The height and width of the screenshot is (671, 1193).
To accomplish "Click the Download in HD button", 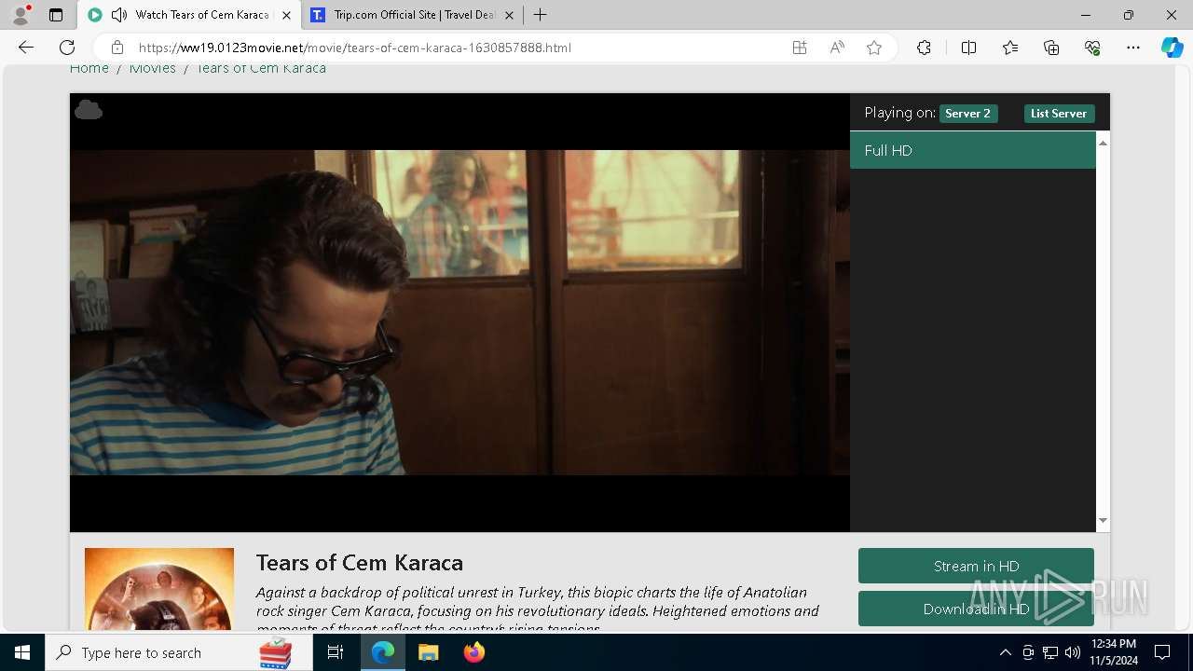I will [x=976, y=609].
